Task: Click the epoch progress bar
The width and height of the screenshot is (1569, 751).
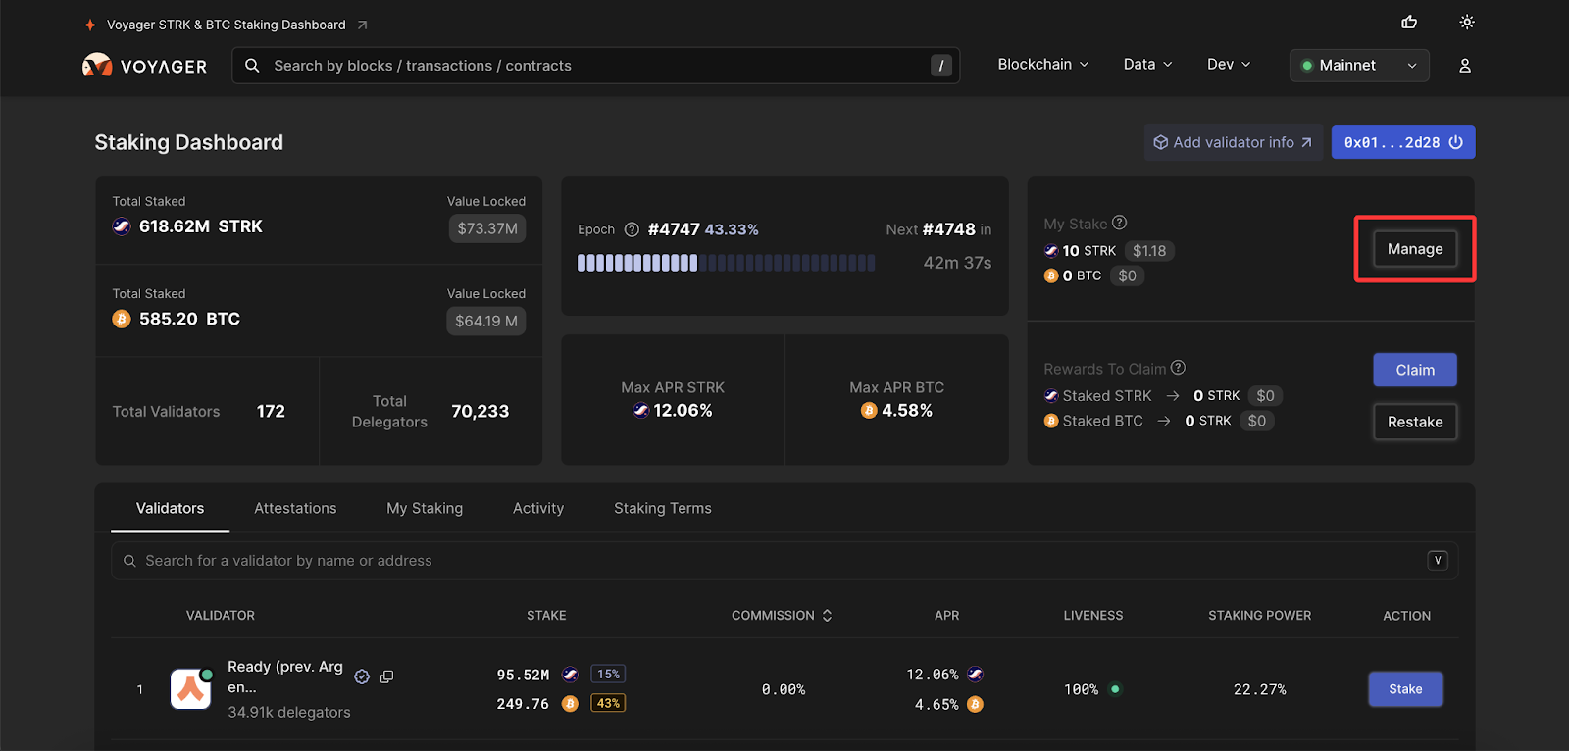Action: (726, 263)
